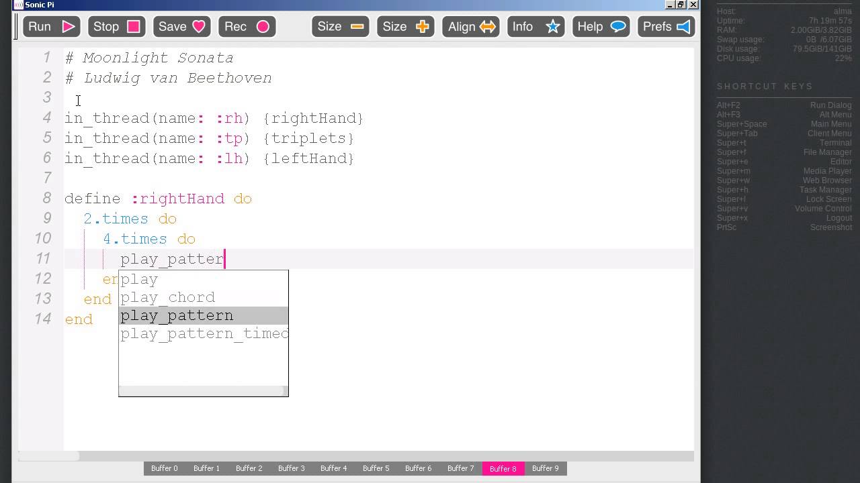Click the '2.times do' line
The height and width of the screenshot is (483, 860).
pos(130,219)
